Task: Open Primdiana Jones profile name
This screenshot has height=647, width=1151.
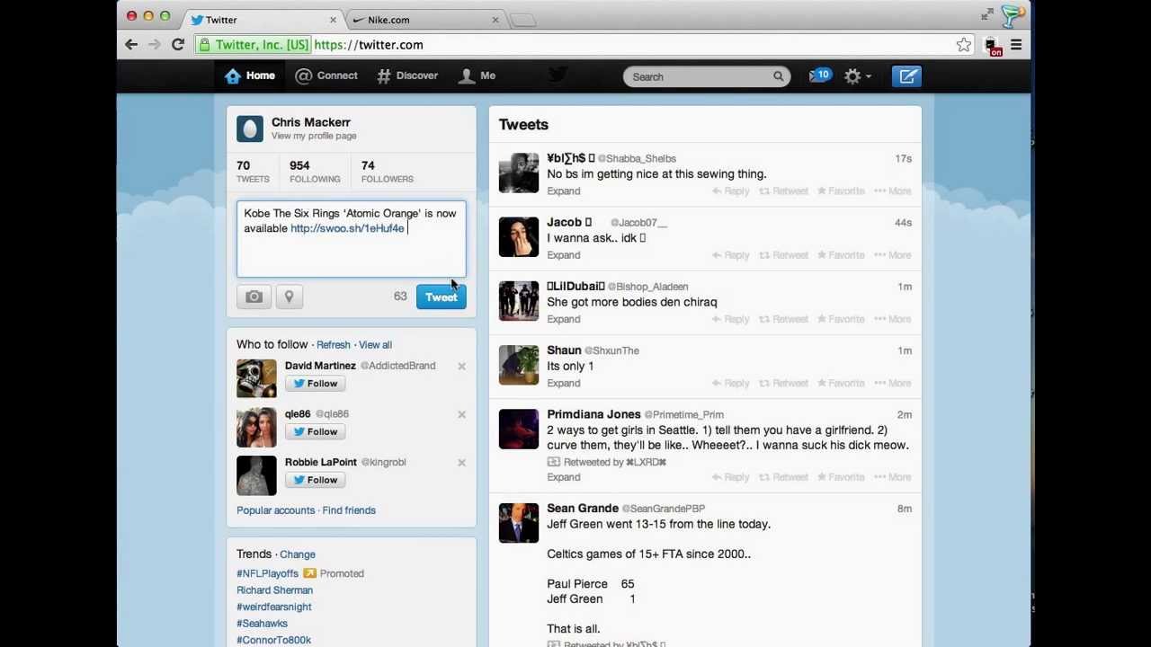Action: pyautogui.click(x=593, y=414)
